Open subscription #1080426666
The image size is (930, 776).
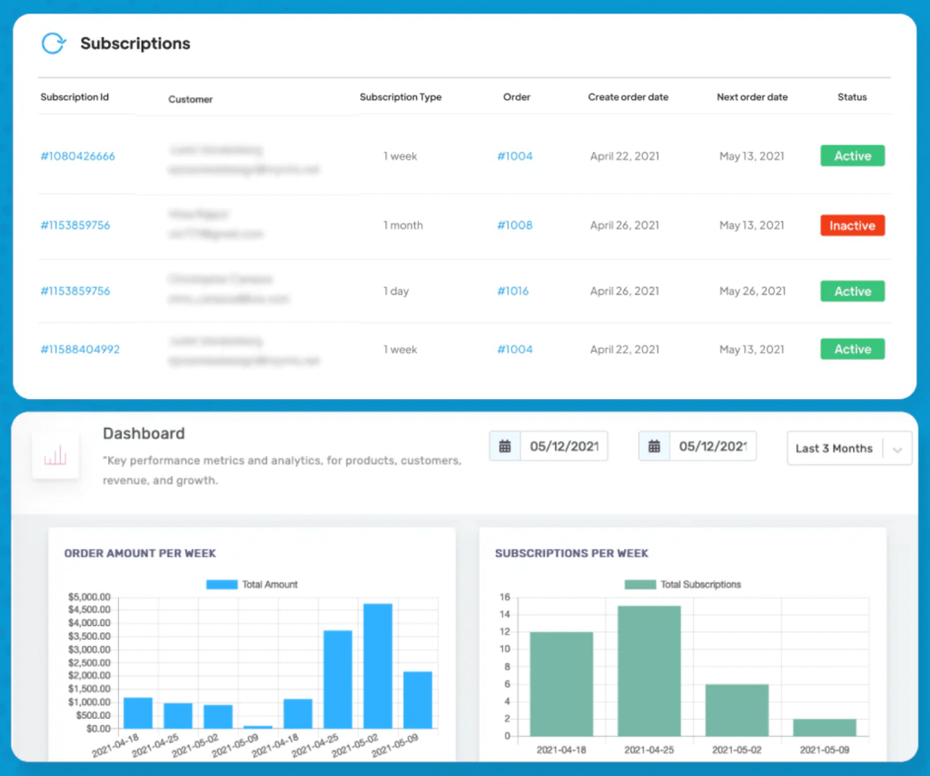tap(77, 156)
